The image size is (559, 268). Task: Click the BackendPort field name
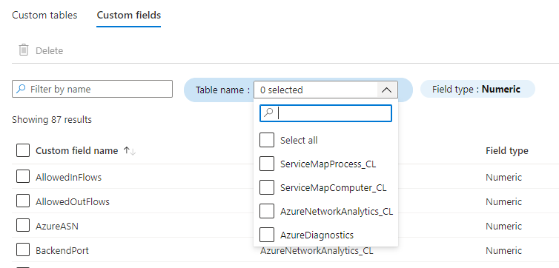[x=62, y=250]
